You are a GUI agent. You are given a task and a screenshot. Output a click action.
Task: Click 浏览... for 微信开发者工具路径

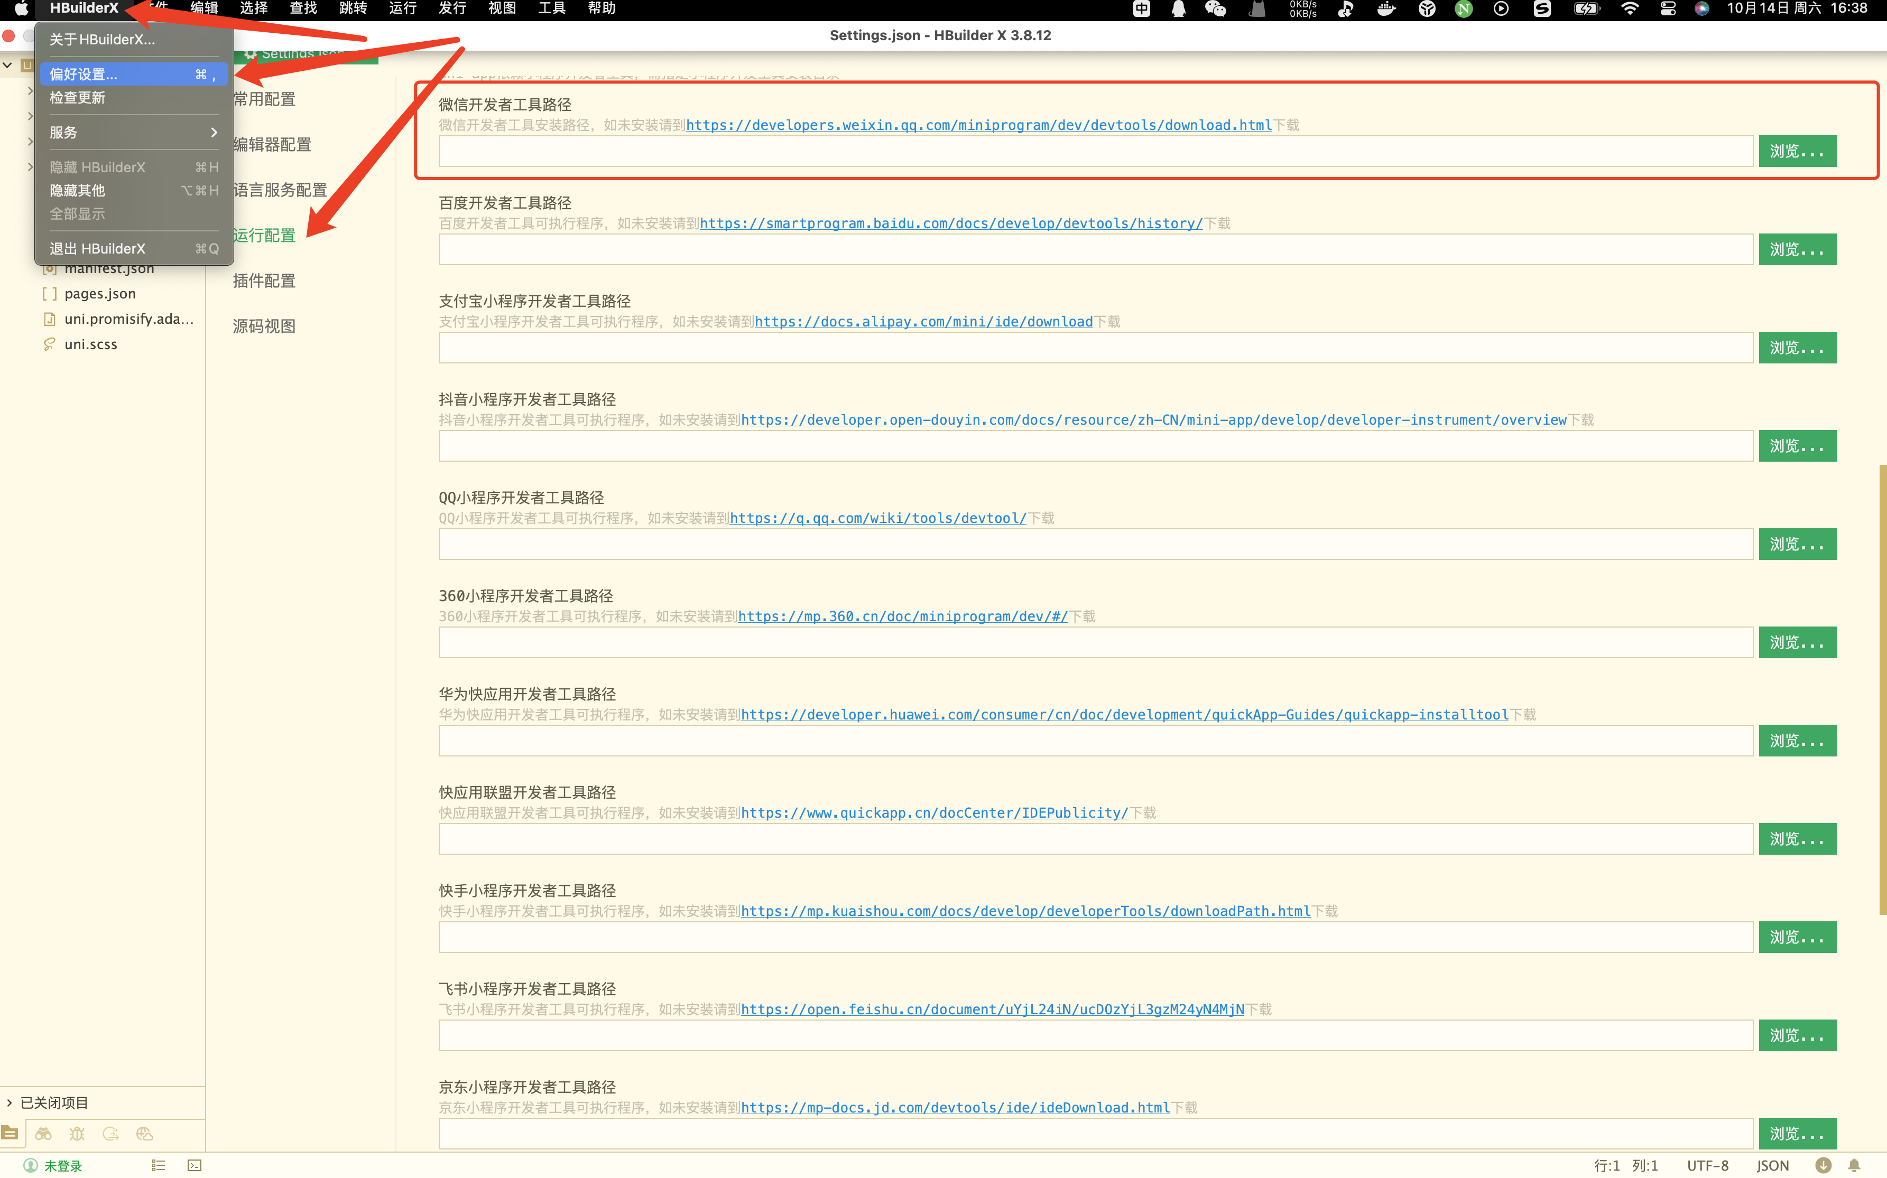coord(1797,151)
